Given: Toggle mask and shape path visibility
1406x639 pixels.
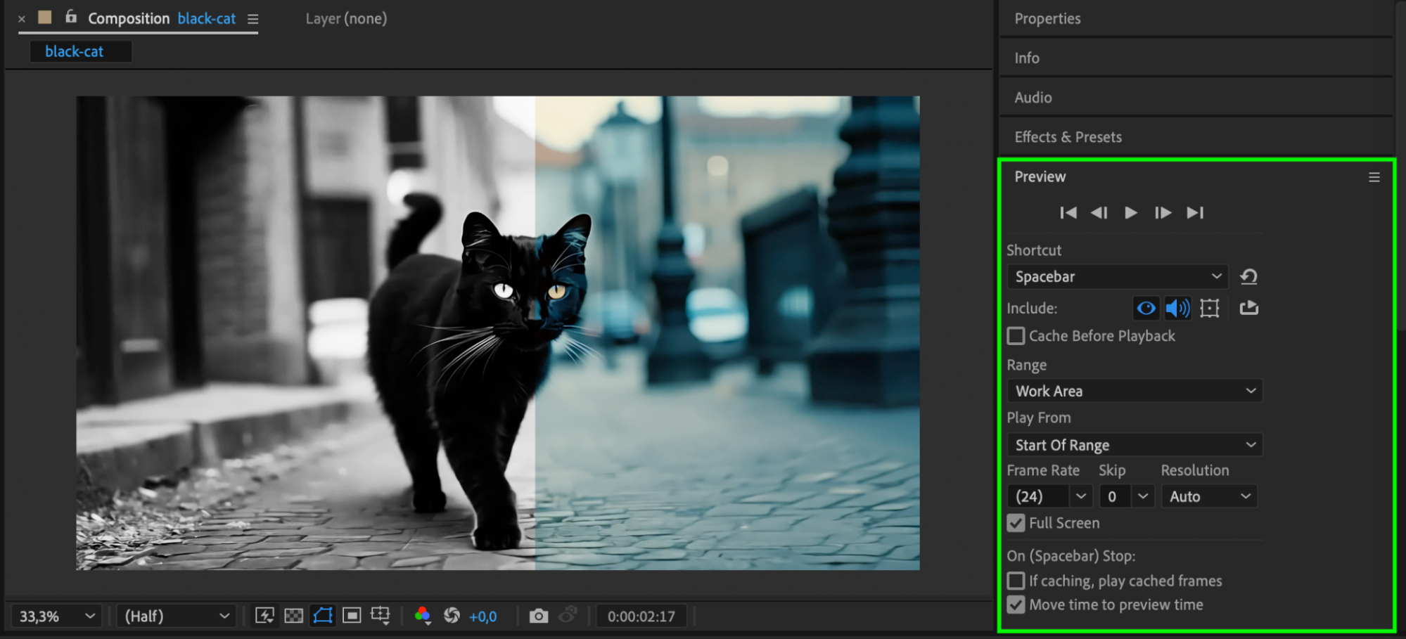Looking at the screenshot, I should (x=323, y=617).
